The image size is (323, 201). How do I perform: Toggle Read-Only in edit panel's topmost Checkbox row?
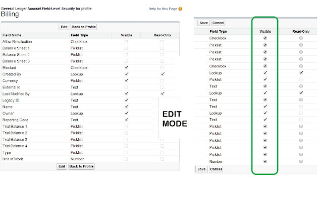point(301,38)
